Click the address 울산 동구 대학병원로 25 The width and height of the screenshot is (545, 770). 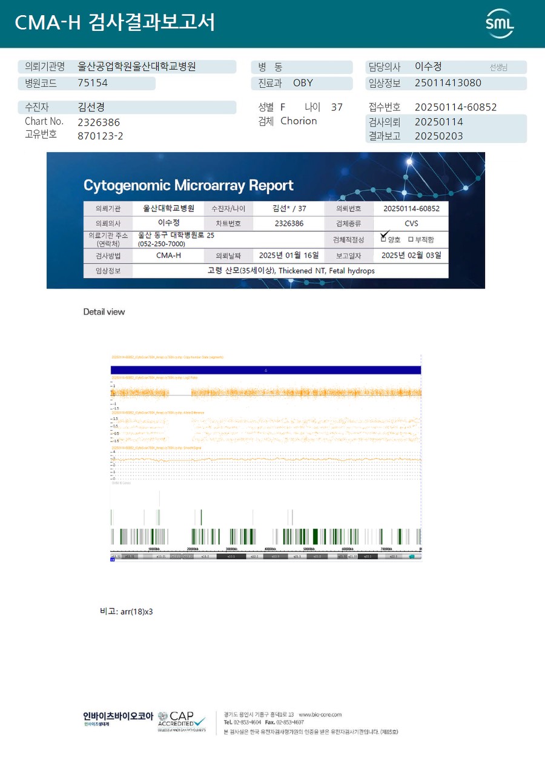tap(176, 235)
